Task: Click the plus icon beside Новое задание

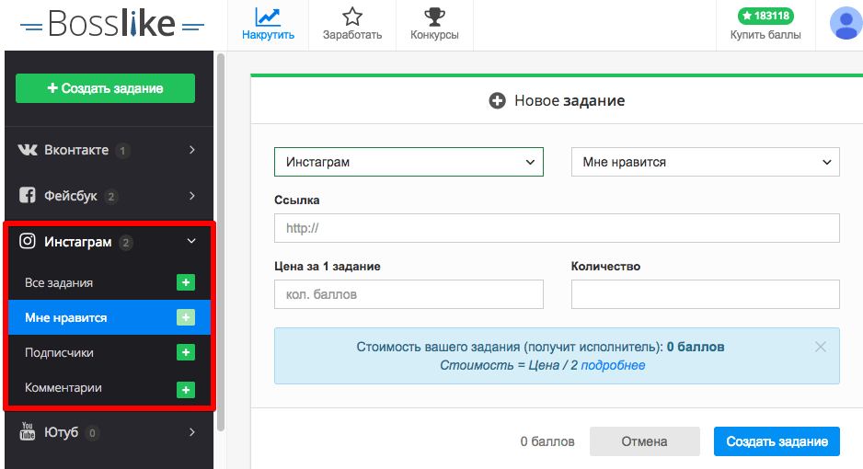Action: pyautogui.click(x=497, y=100)
